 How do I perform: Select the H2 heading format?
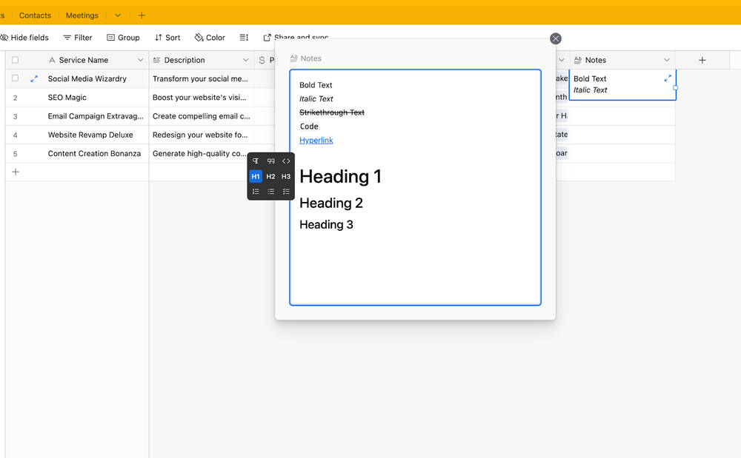coord(270,176)
